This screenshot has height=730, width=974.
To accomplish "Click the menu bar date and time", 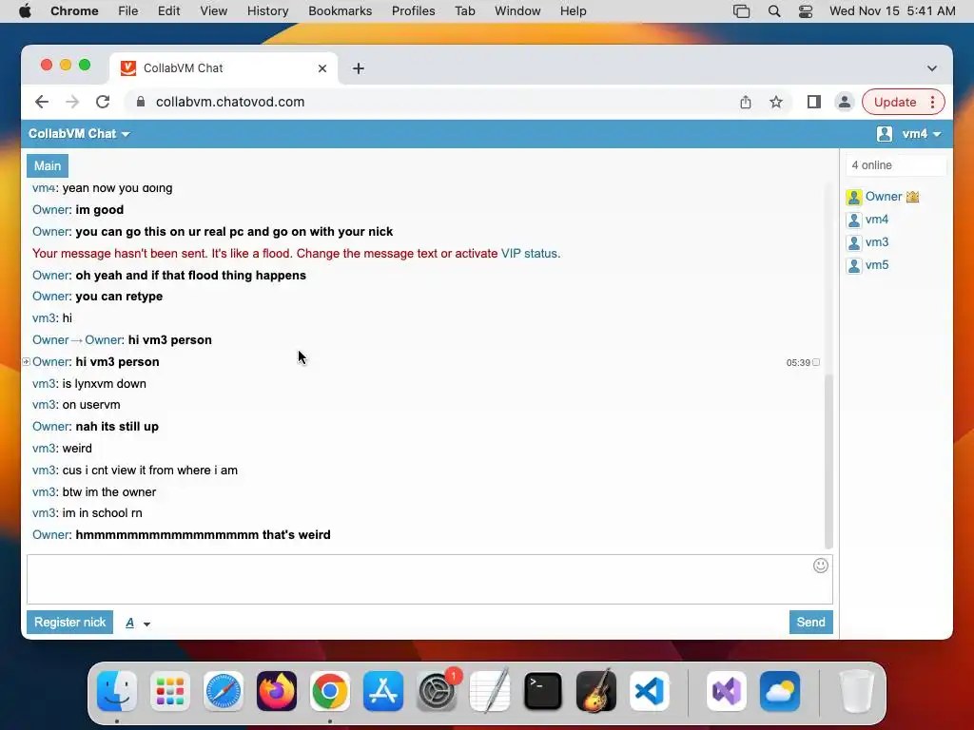I will pos(892,11).
